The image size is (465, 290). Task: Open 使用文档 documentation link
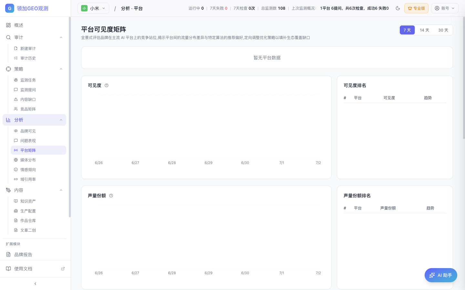35,269
